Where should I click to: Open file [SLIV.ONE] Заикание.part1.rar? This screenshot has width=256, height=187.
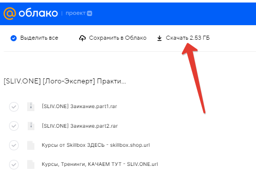point(80,107)
